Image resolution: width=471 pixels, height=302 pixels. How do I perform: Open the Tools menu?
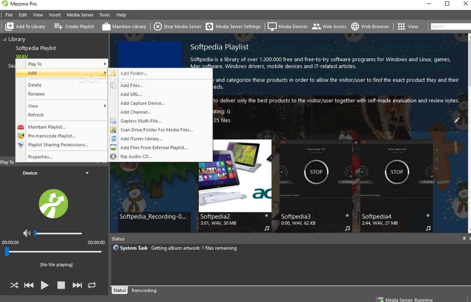(105, 15)
